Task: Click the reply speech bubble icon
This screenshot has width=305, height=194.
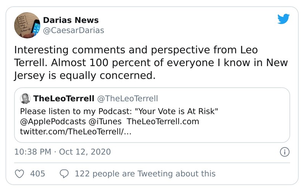Action: coord(65,174)
